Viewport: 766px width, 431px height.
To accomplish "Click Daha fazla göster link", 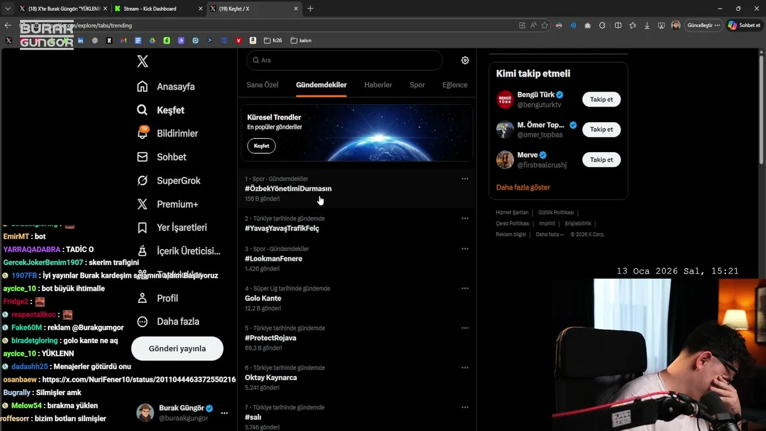I will click(523, 187).
